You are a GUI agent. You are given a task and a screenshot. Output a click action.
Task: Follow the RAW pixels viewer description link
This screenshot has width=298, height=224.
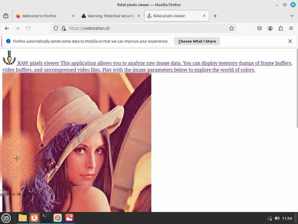pyautogui.click(x=147, y=66)
